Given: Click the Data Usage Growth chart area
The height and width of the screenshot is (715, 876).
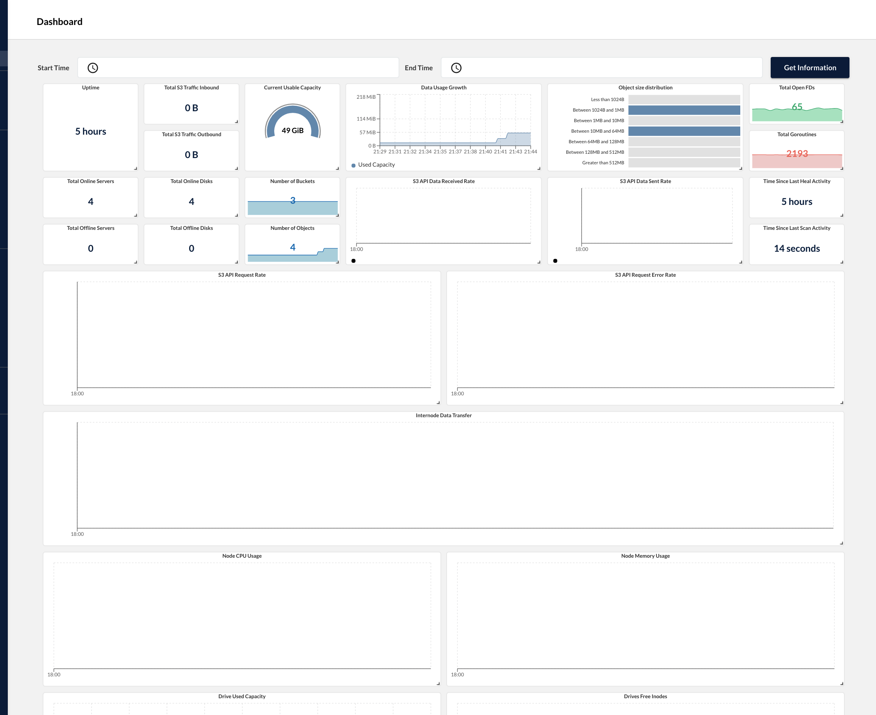Looking at the screenshot, I should click(x=455, y=120).
